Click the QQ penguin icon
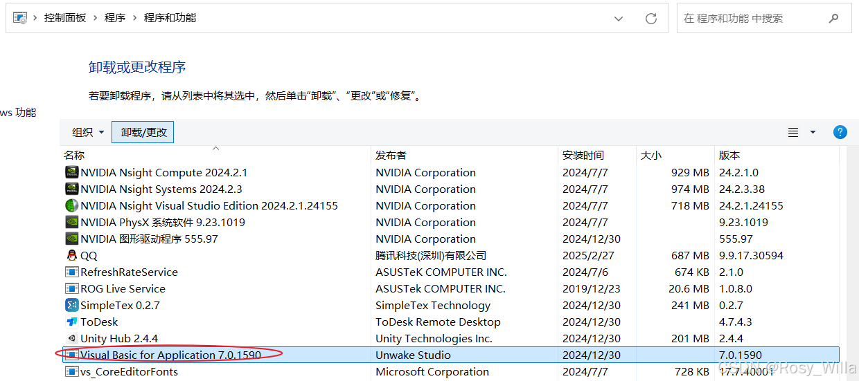 [71, 255]
